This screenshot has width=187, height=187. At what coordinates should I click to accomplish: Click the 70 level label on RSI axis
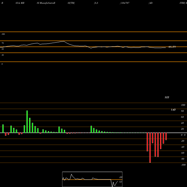click(x=3, y=43)
